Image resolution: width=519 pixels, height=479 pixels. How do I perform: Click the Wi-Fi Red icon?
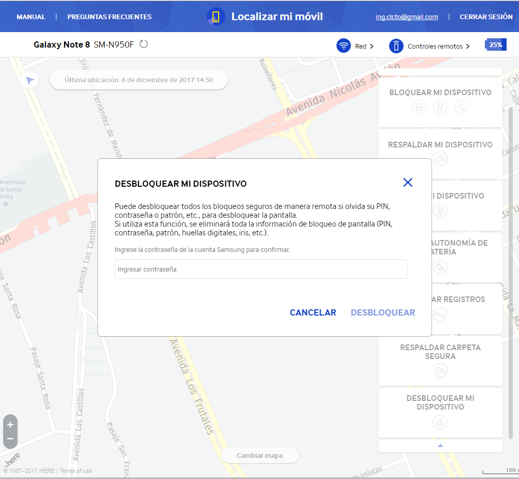click(x=344, y=46)
